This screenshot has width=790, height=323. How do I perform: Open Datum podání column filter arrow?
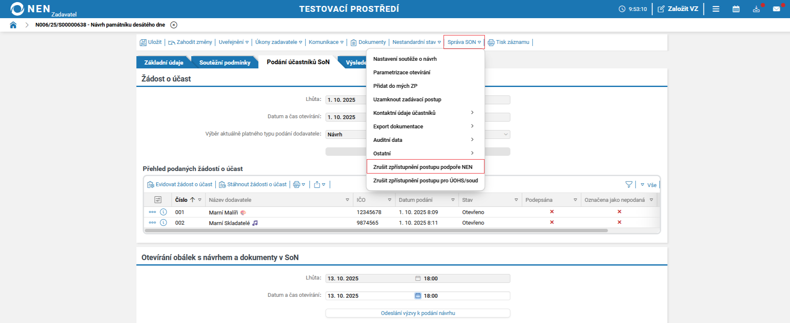(453, 200)
